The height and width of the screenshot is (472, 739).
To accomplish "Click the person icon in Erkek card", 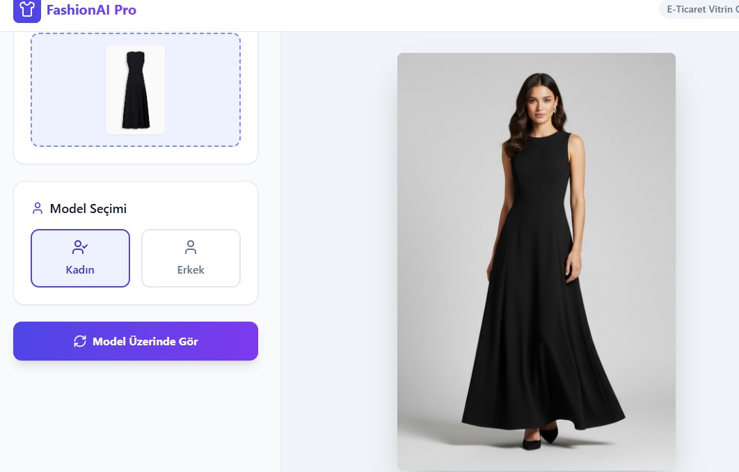I will (x=191, y=247).
